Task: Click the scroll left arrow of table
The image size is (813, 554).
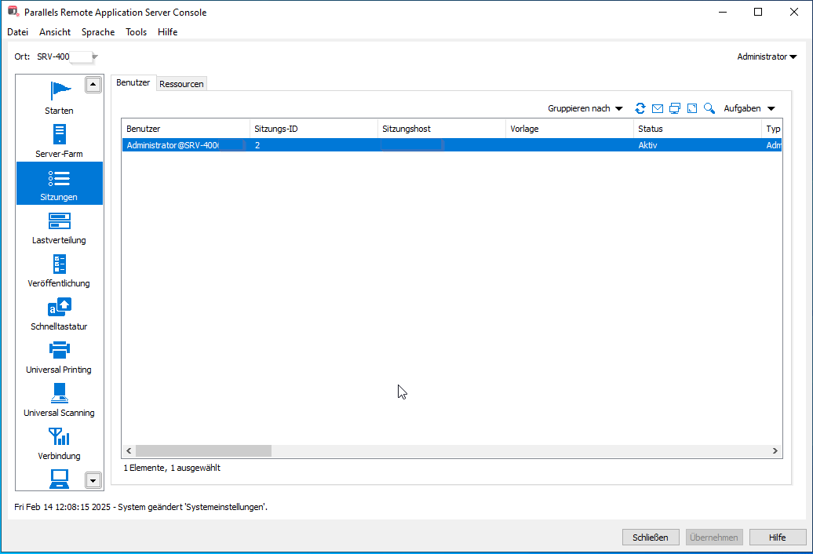Action: point(129,451)
